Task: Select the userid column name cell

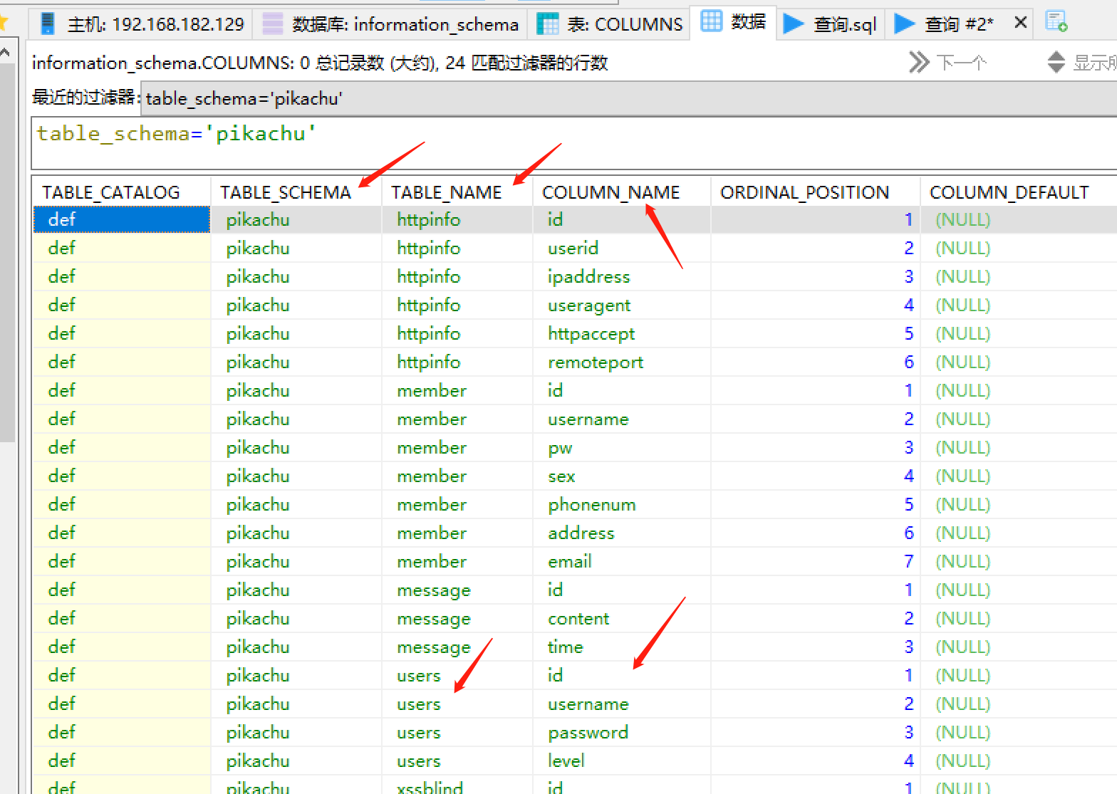Action: pyautogui.click(x=621, y=248)
